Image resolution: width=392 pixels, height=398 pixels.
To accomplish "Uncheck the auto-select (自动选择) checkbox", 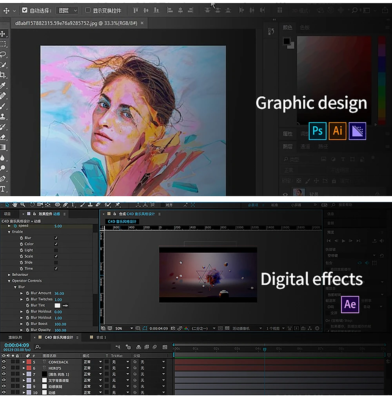I will 25,10.
